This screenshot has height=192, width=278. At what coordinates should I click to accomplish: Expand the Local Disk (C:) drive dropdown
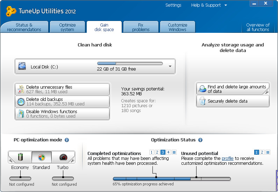coord(170,66)
